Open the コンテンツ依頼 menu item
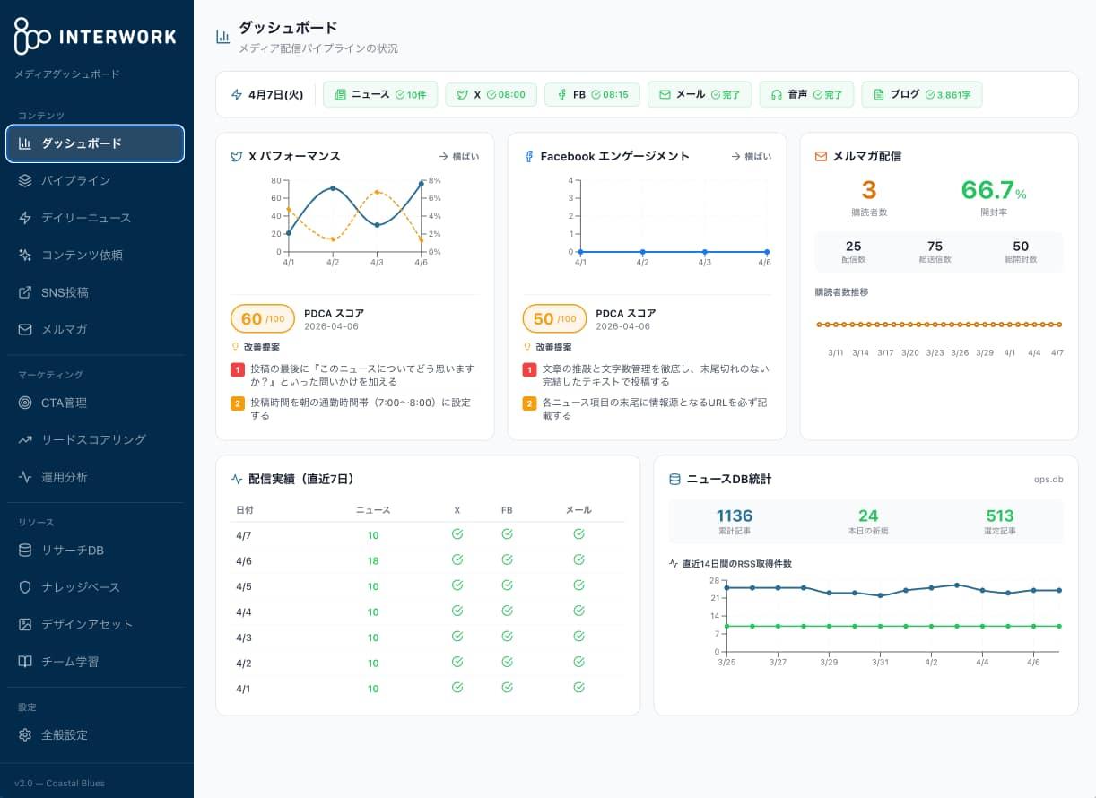The width and height of the screenshot is (1096, 798). [x=82, y=255]
